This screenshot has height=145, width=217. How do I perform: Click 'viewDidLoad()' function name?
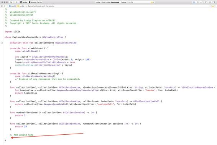[x=36, y=48]
